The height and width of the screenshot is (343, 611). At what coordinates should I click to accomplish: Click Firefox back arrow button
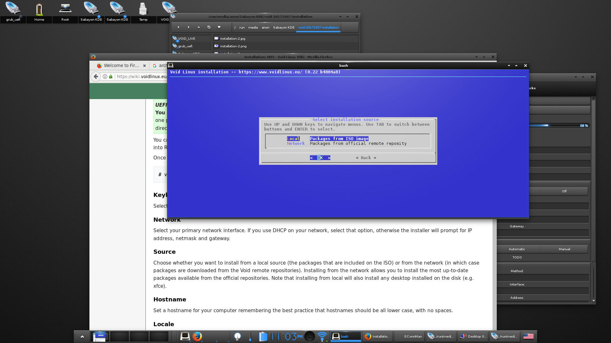point(96,77)
